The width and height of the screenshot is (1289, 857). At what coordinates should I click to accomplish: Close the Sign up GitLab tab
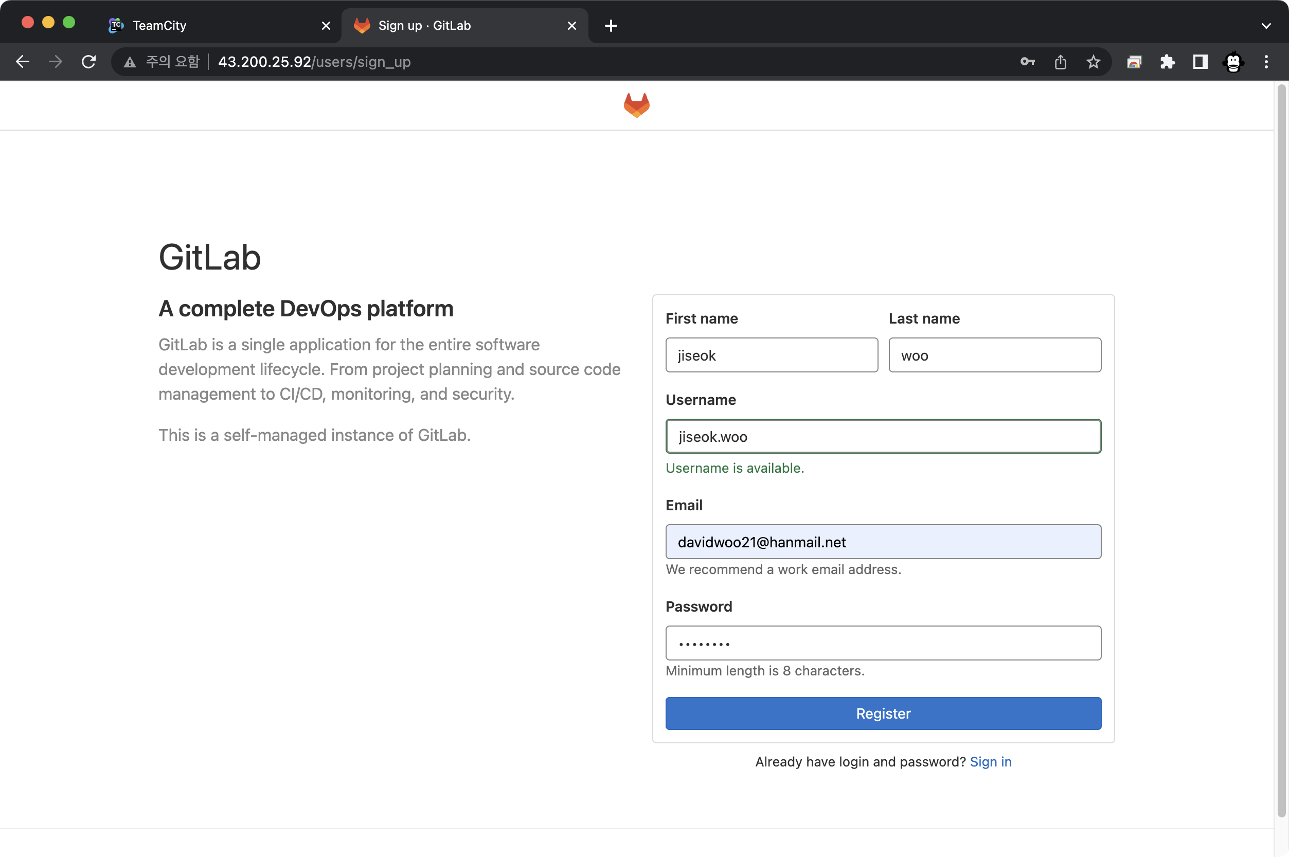coord(571,26)
